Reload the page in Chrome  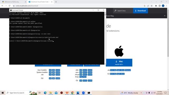click(10, 6)
